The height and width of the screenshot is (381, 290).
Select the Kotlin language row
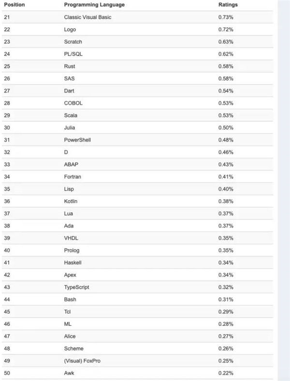(137, 201)
